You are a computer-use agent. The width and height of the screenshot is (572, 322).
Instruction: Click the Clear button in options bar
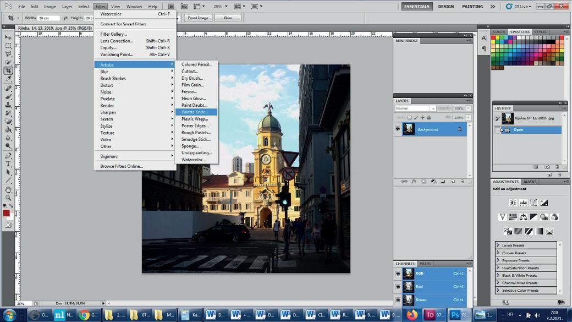(228, 18)
